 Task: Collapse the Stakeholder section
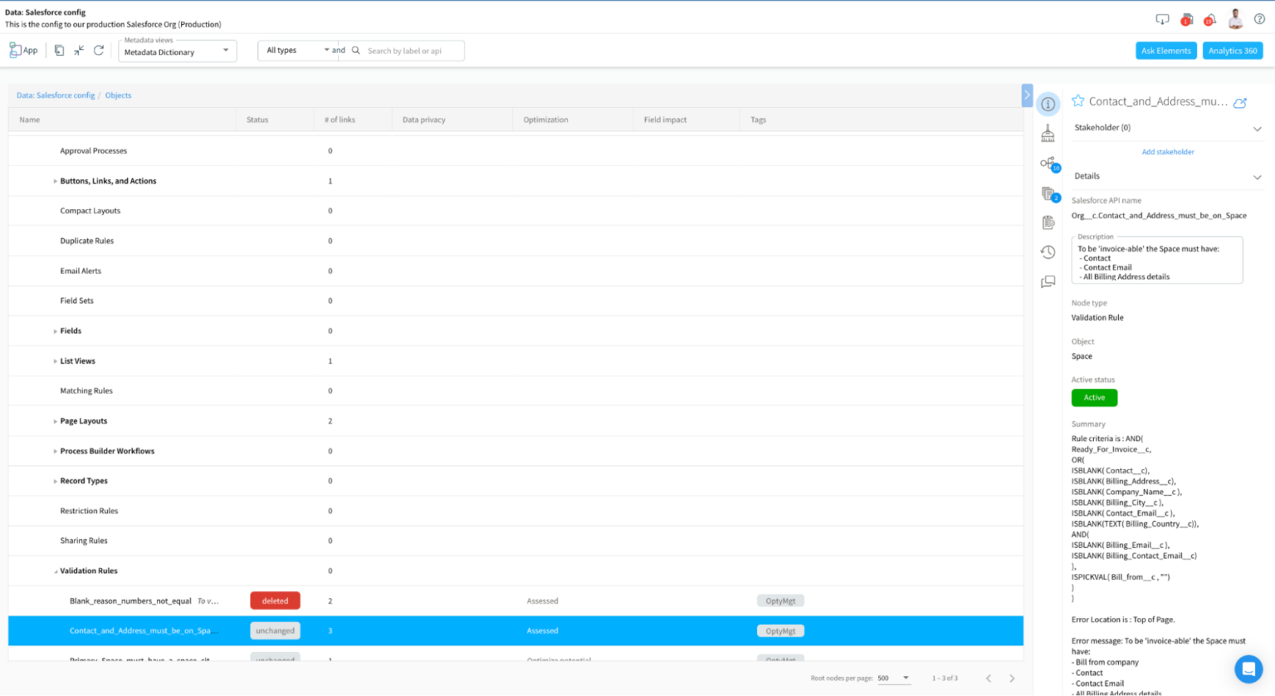pyautogui.click(x=1258, y=129)
